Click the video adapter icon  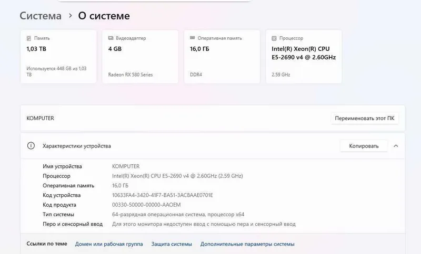(111, 38)
